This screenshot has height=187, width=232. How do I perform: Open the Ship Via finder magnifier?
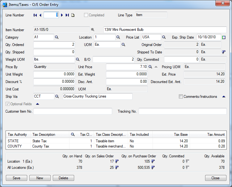(x=57, y=97)
